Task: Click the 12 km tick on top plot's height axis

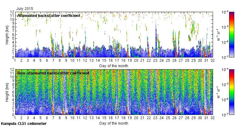Action: pos(12,12)
